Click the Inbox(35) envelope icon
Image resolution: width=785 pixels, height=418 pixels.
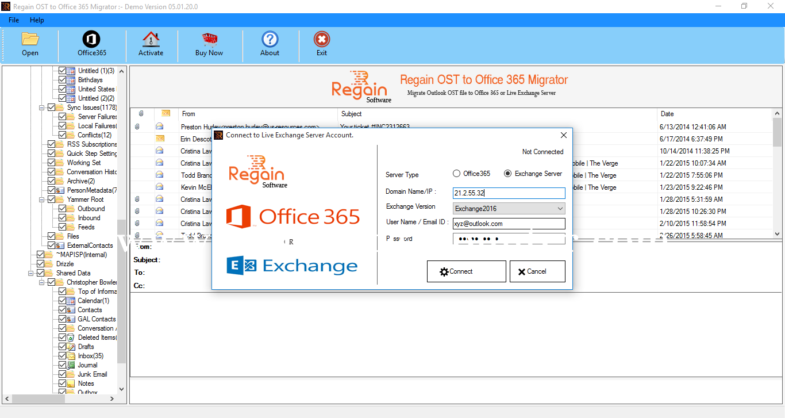[x=71, y=356]
